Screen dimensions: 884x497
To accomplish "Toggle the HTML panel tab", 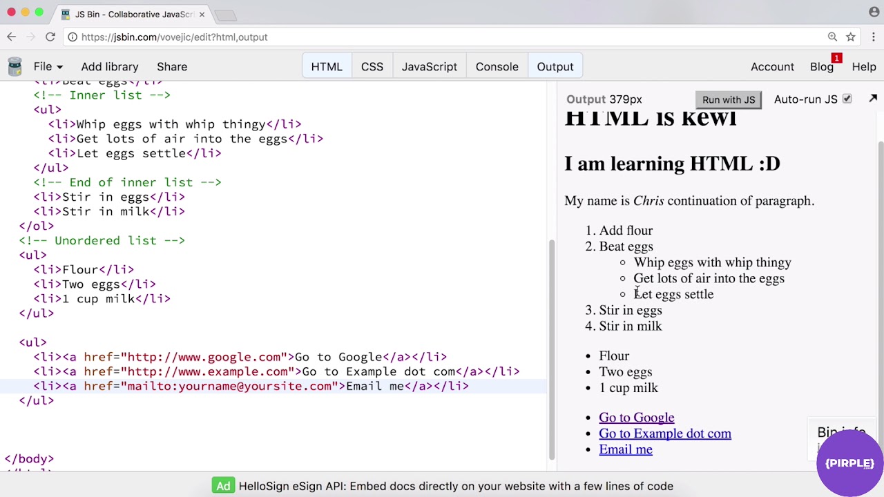I will tap(327, 66).
